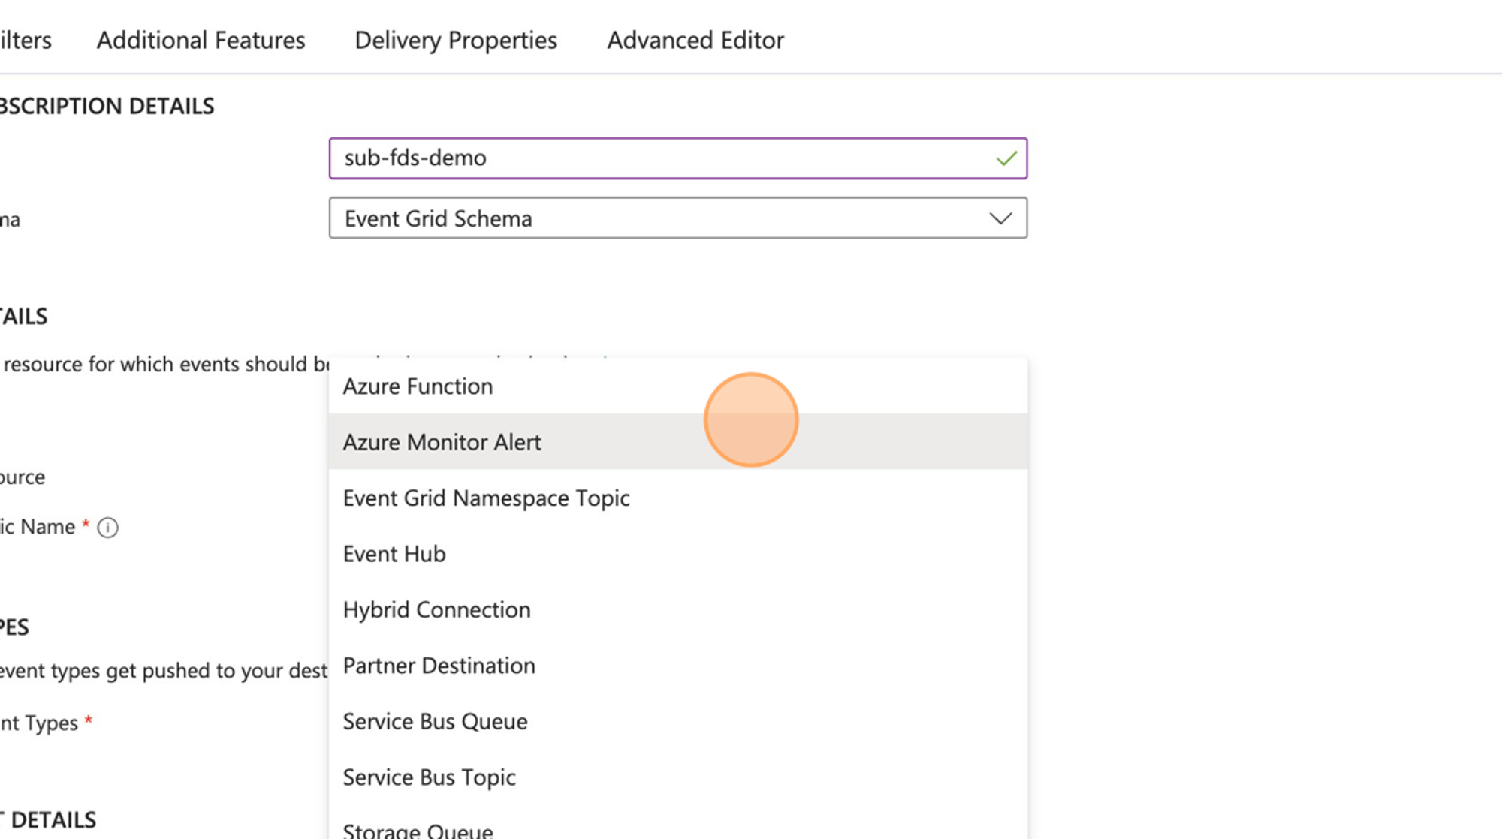Choose Hybrid Connection option
Screen dimensions: 1502x839
[x=677, y=610]
